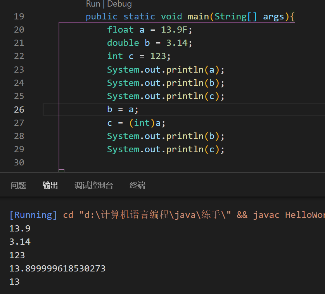Viewport: 325px width, 294px height.
Task: Open the 调试控制台 tab
Action: pyautogui.click(x=94, y=186)
